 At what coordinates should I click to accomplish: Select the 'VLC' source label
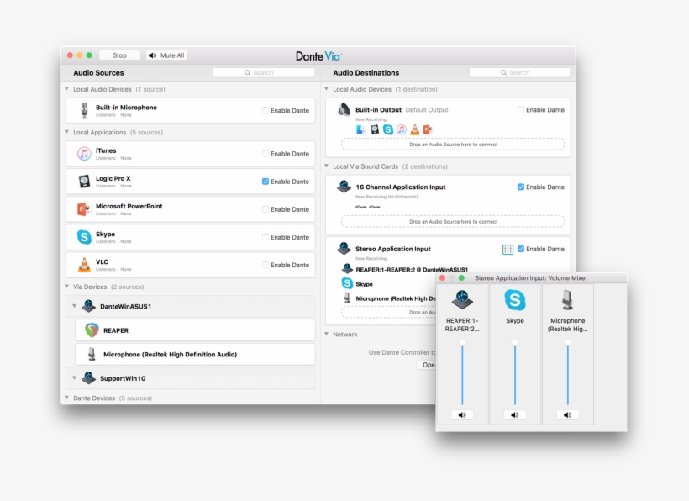point(102,261)
